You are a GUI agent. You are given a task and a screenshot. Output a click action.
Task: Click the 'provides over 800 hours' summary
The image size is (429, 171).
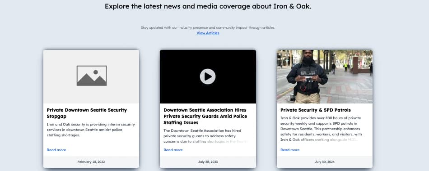pyautogui.click(x=321, y=129)
